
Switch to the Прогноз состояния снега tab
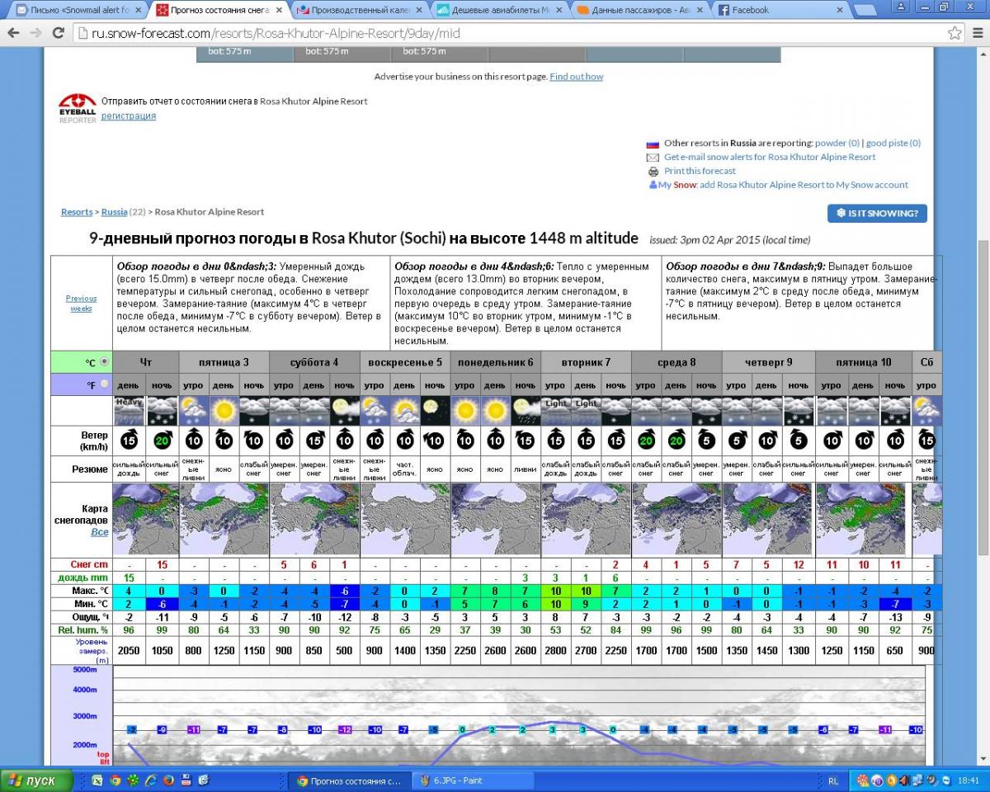coord(220,11)
